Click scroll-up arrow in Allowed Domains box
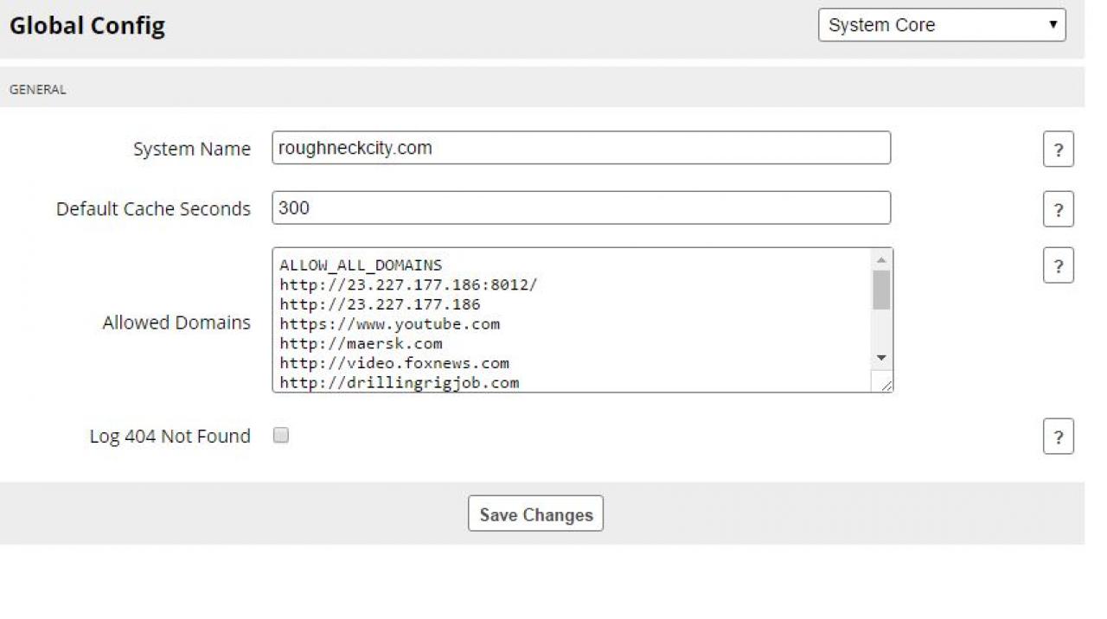 (x=881, y=260)
